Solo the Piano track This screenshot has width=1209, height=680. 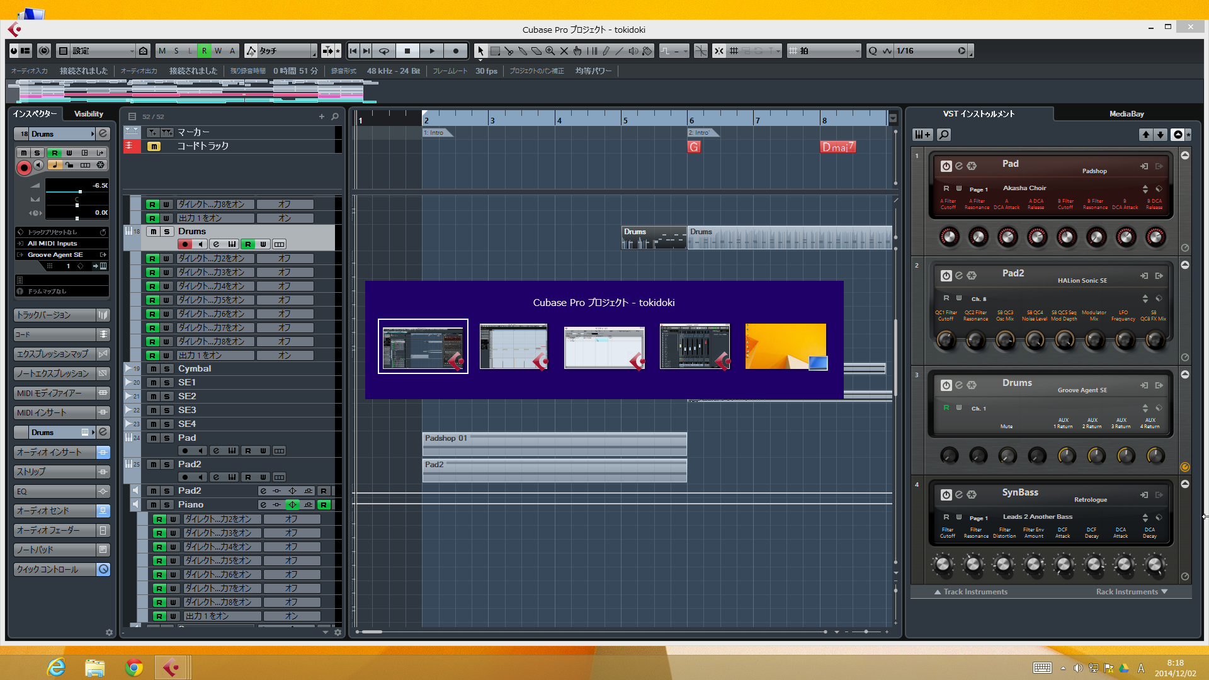click(x=167, y=505)
